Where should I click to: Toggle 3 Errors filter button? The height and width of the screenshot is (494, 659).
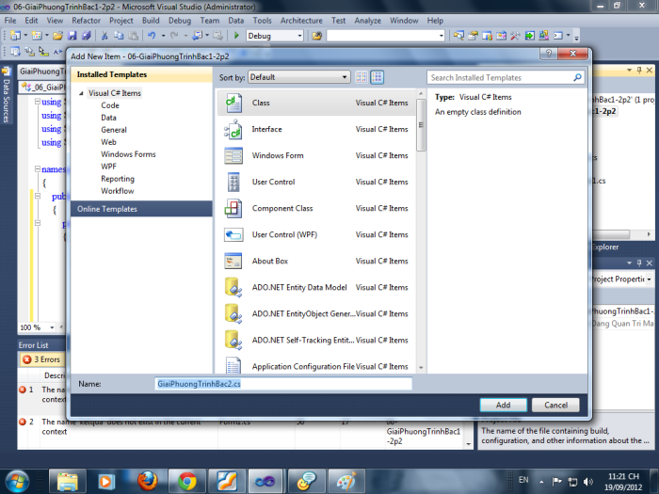(x=41, y=359)
